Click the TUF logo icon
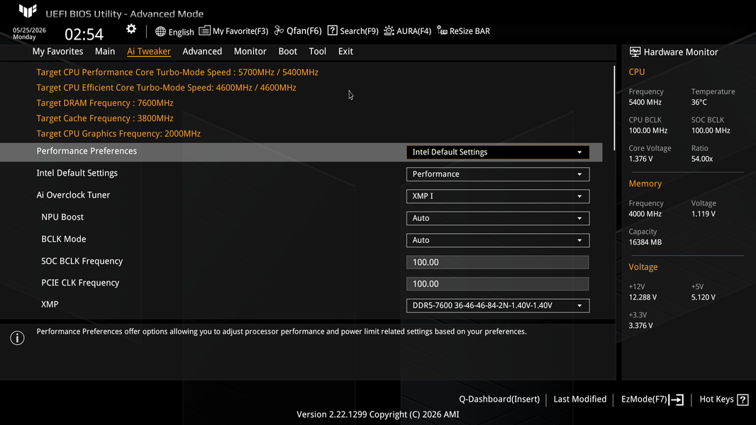The width and height of the screenshot is (756, 425). (28, 10)
